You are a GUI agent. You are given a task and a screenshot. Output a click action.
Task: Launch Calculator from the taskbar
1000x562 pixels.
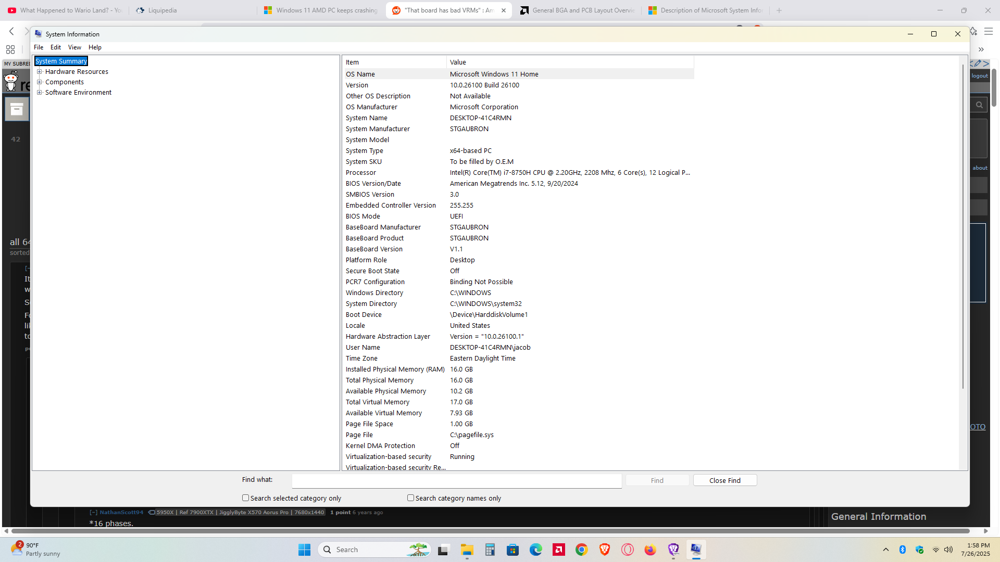point(490,550)
